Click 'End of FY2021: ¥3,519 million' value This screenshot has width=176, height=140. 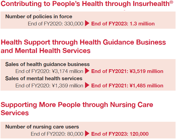click(127, 71)
